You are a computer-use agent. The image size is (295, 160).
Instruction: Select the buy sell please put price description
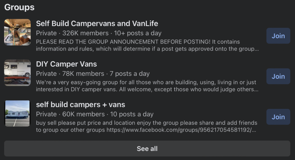[x=147, y=126]
